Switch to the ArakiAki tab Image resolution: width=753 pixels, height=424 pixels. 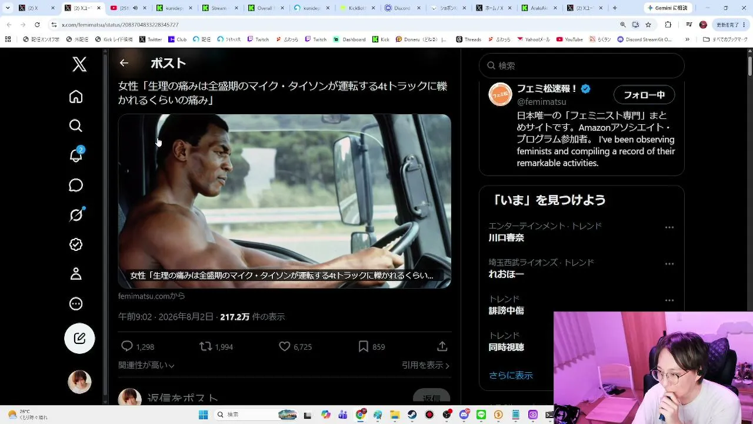coord(540,8)
